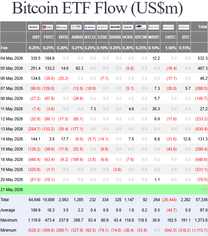Viewport: 208px width, 236px height.
Task: Click the BlackRock logo icon
Action: click(34, 27)
